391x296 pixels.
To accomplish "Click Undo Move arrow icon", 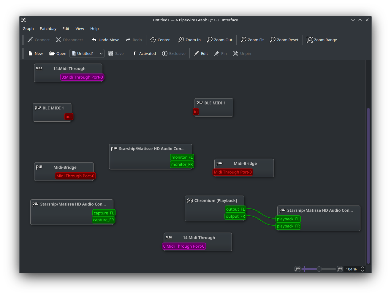I will (94, 40).
